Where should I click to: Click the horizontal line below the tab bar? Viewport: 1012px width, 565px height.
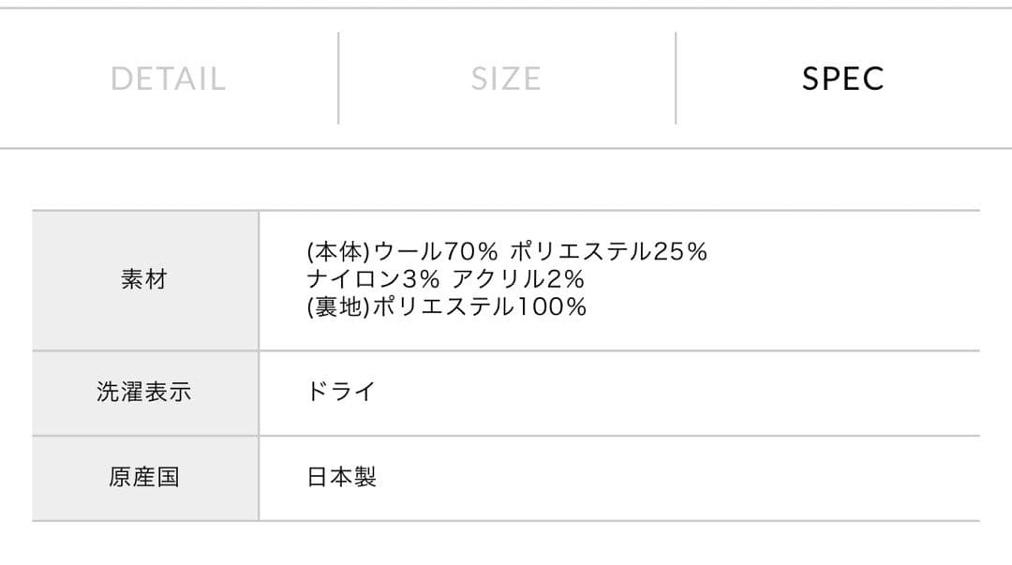[506, 148]
